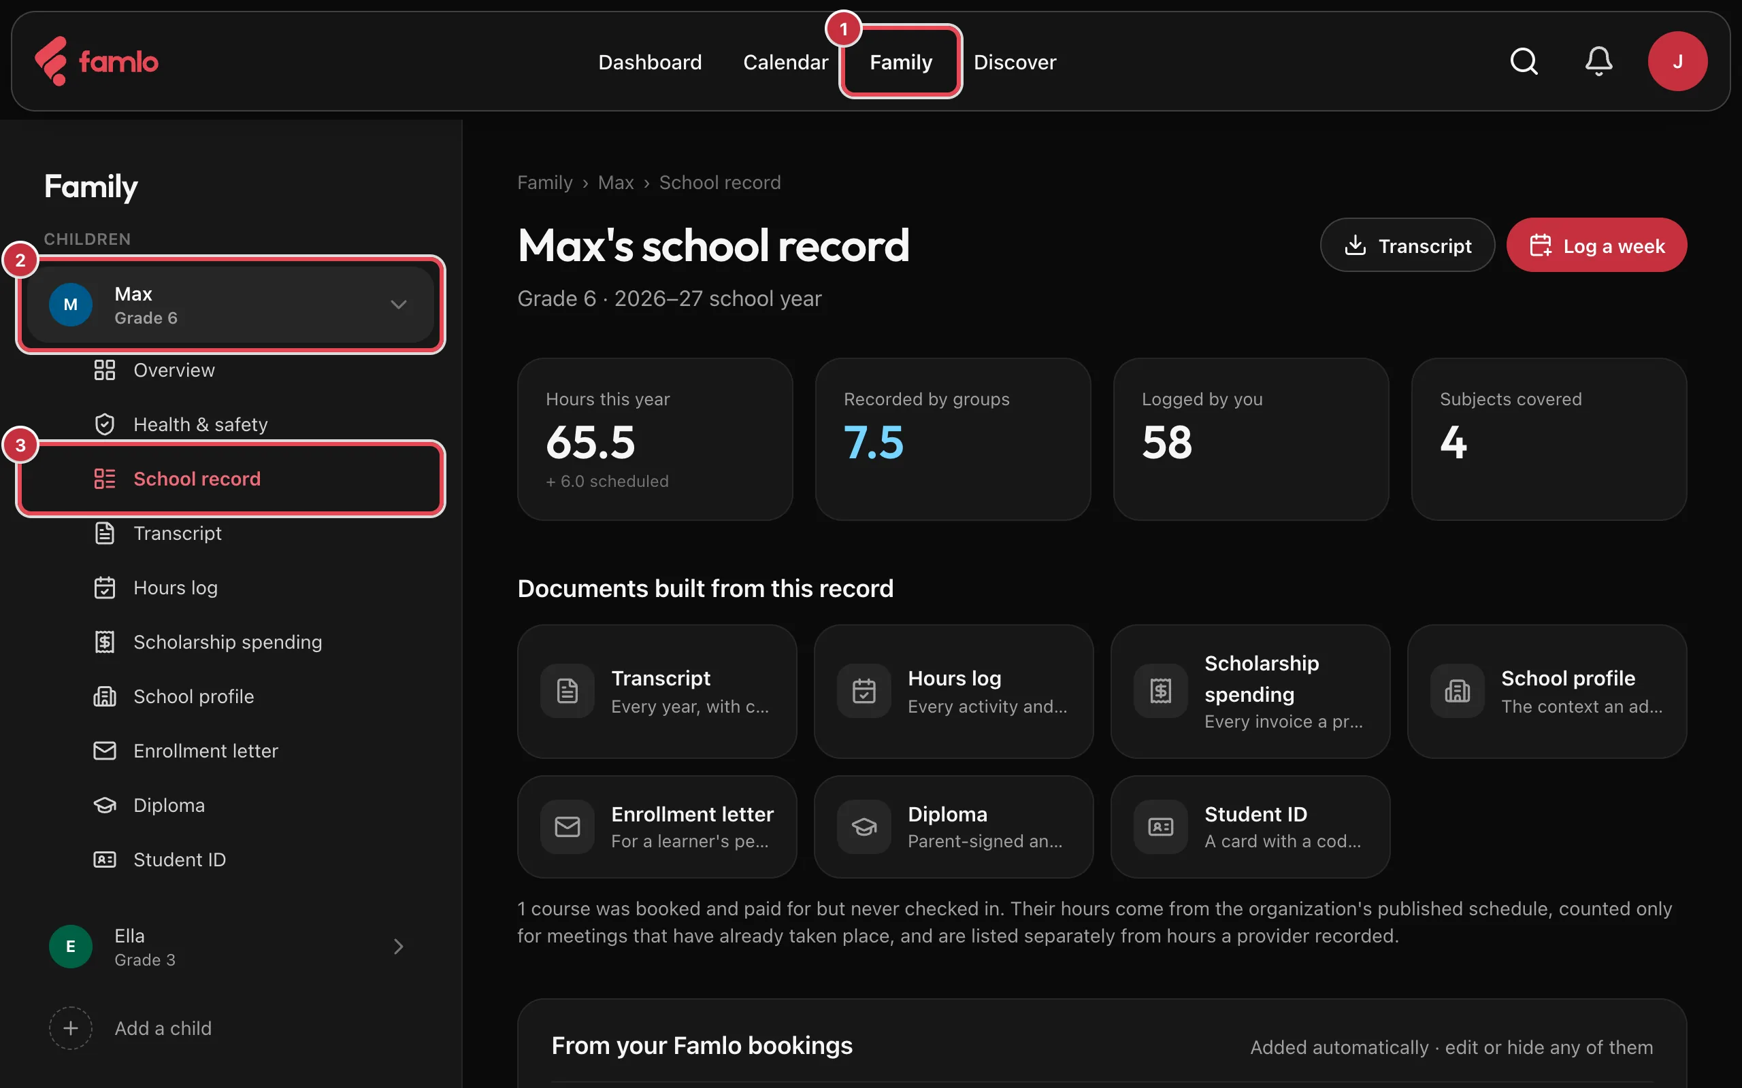Open the Enrollment letter document card title
Viewport: 1742px width, 1088px height.
[x=692, y=815]
